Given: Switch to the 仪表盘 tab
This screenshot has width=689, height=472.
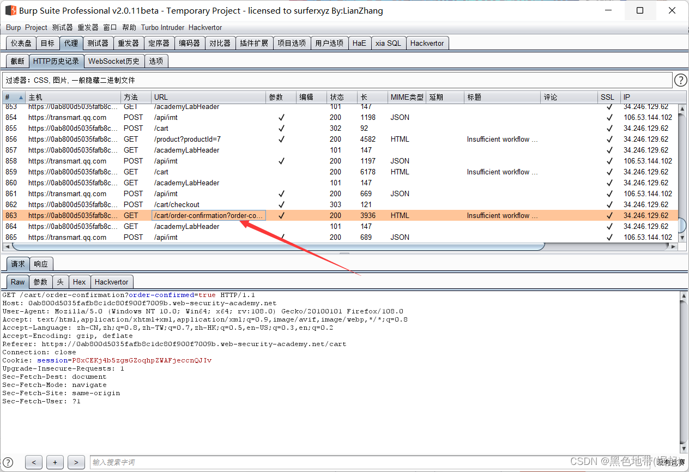Looking at the screenshot, I should (21, 43).
